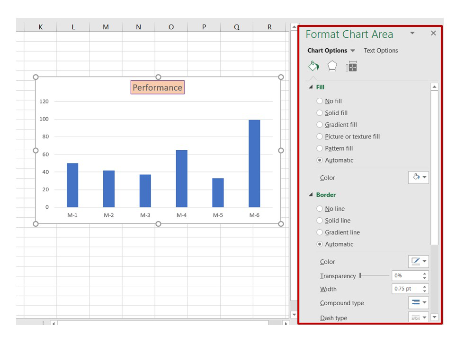Open the Compound type line style picker

tap(418, 303)
